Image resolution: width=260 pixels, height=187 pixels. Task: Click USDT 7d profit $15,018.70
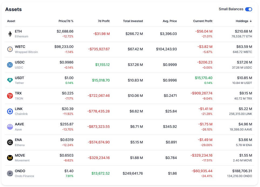coord(101,80)
